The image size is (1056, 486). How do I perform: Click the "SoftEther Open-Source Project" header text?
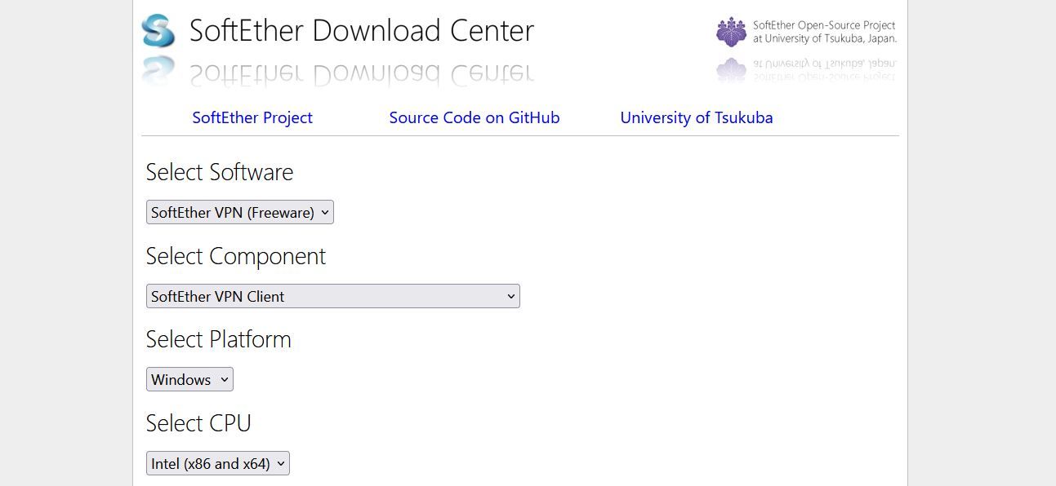824,24
